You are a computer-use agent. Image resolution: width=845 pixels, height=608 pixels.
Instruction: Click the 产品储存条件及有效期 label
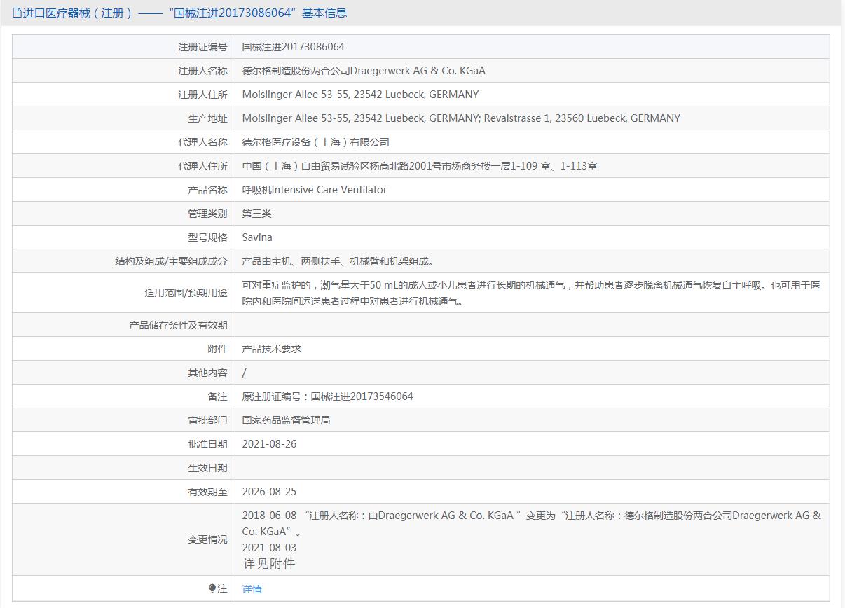pyautogui.click(x=179, y=325)
